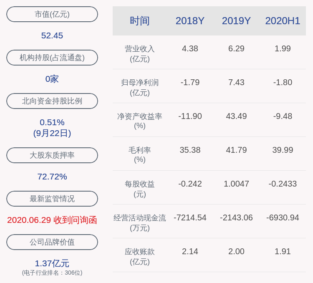Select EPS value -0.242
The height and width of the screenshot is (283, 313).
pos(190,184)
